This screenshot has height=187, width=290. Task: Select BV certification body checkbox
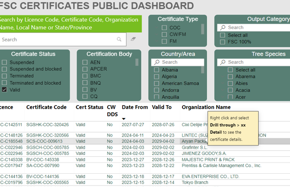[85, 89]
